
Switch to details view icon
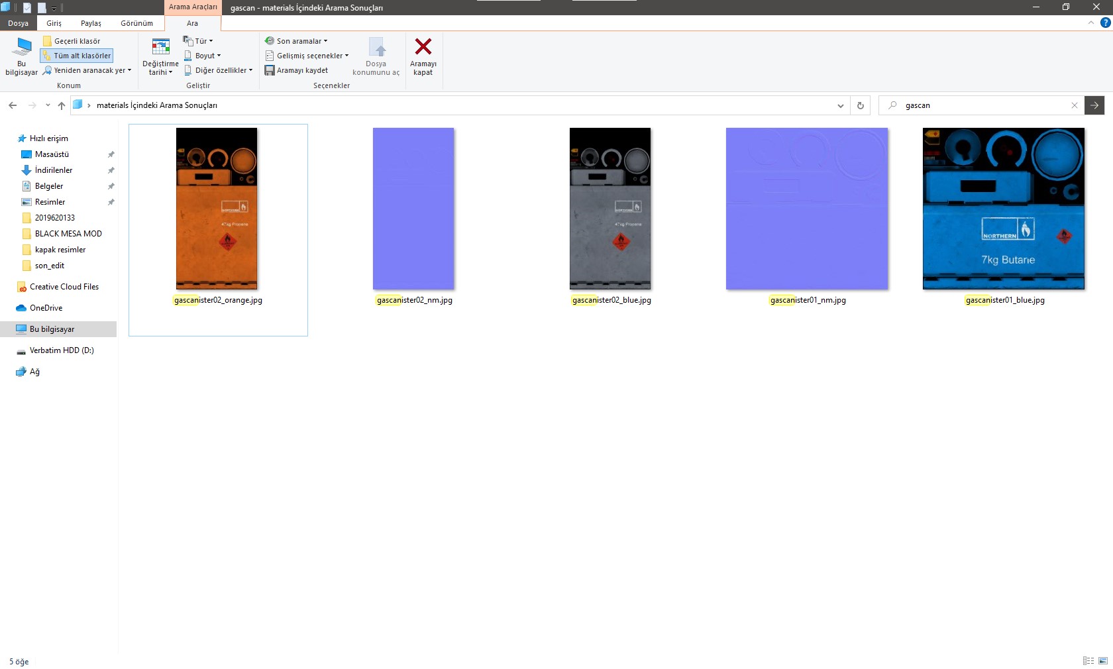point(1088,661)
